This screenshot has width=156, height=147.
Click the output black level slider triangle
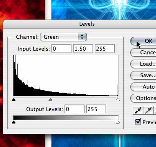coord(13,122)
